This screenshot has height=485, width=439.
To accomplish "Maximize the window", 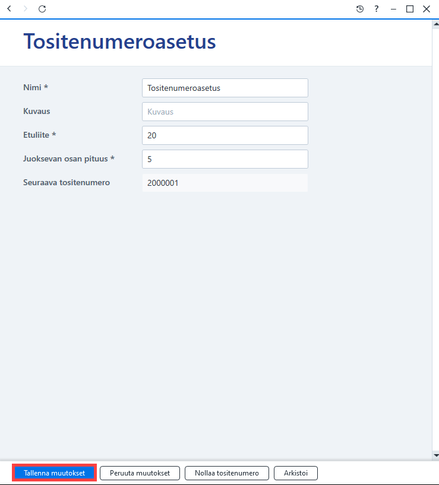I will tap(410, 9).
